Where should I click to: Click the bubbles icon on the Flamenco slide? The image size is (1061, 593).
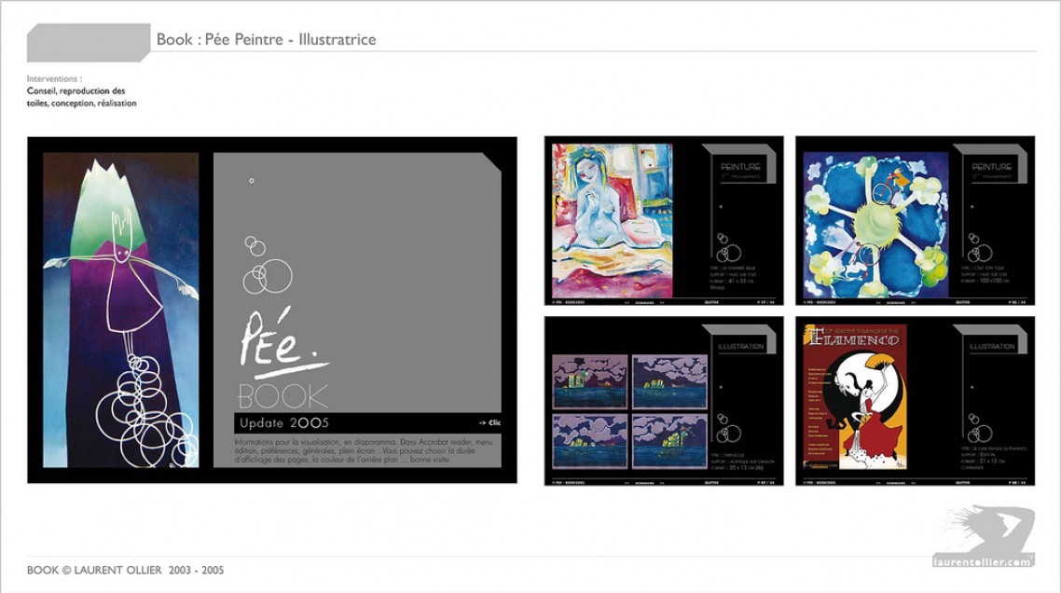pos(979,430)
